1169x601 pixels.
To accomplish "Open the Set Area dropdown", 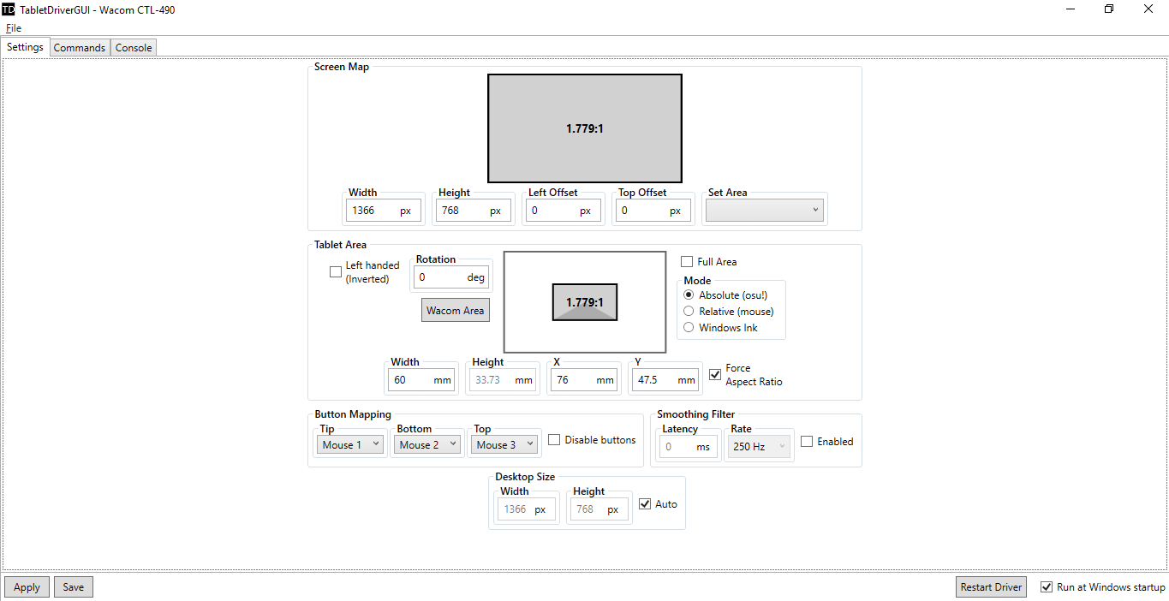I will coord(765,210).
